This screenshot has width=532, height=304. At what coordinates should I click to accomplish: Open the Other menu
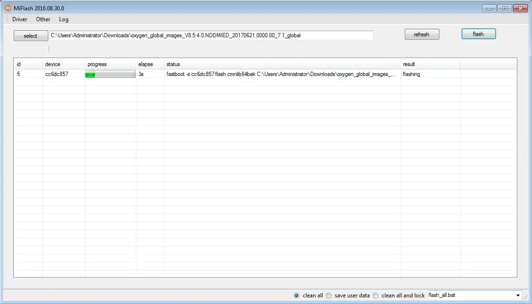tap(43, 19)
